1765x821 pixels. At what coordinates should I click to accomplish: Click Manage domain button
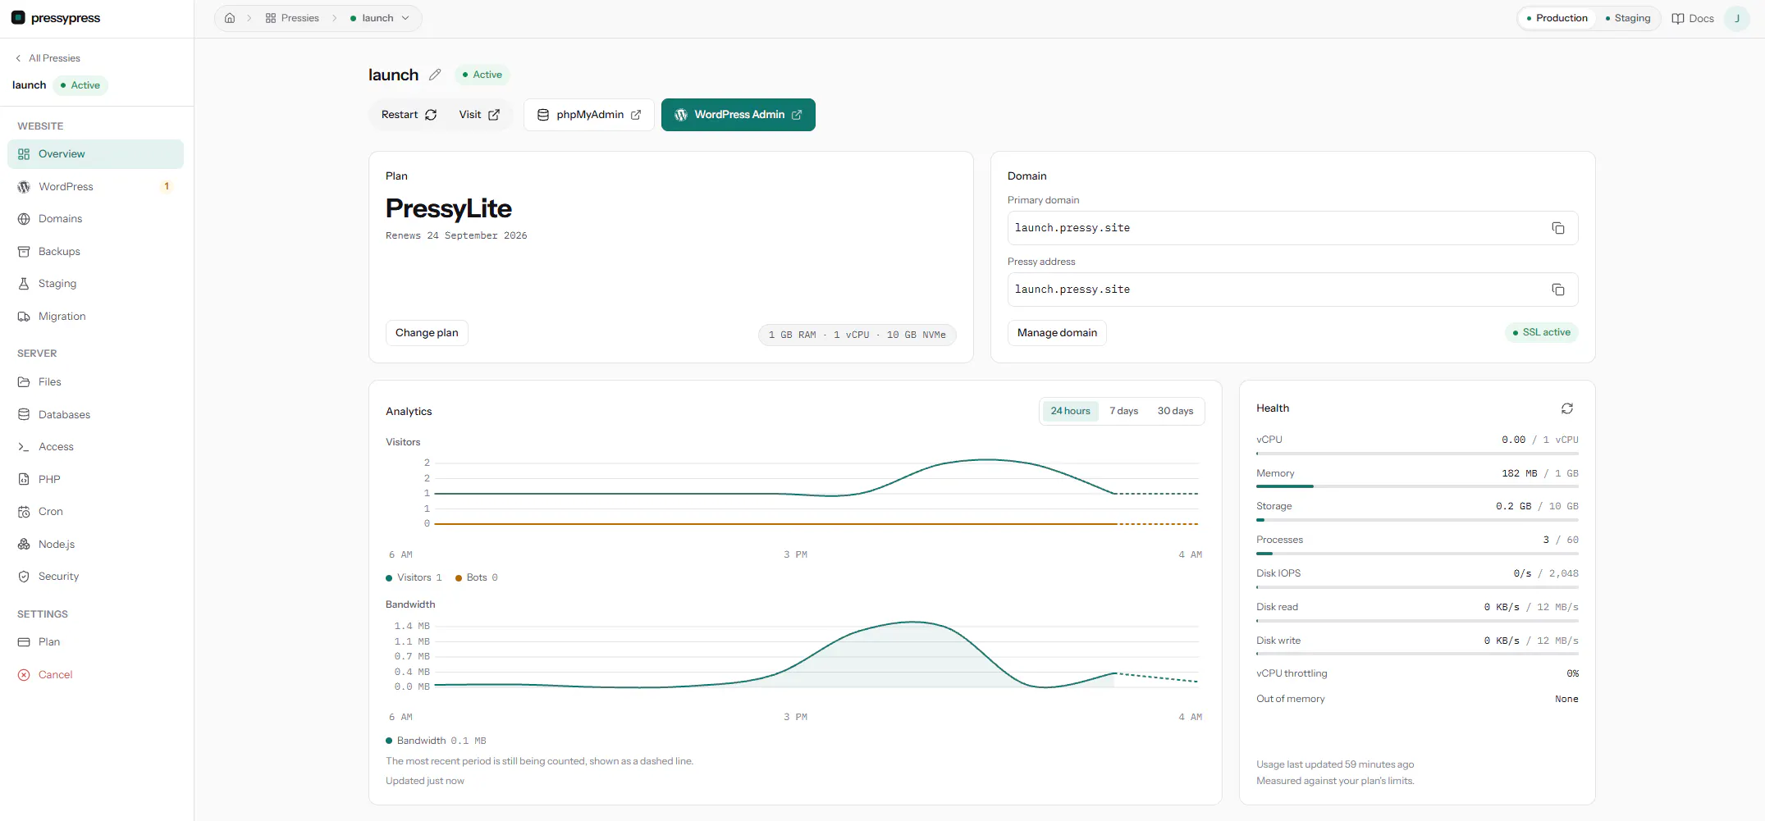pos(1057,333)
